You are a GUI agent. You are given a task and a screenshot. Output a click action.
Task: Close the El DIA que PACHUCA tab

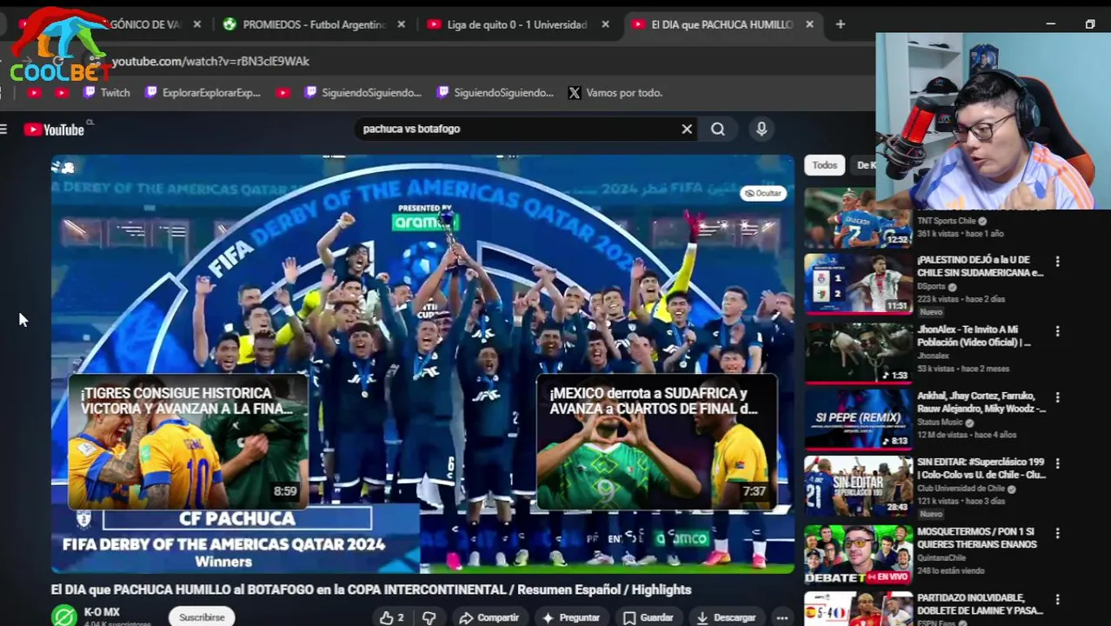tap(809, 24)
